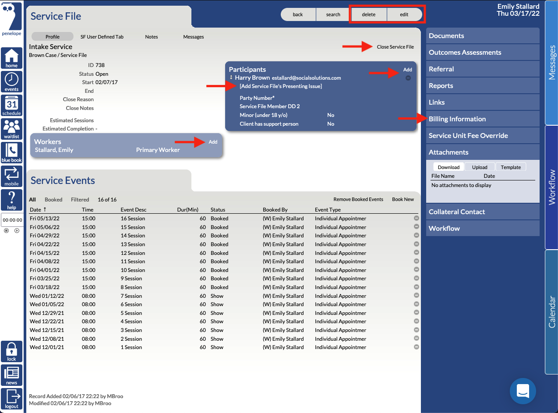Expand the Workflow panel in sidebar list

click(x=483, y=229)
